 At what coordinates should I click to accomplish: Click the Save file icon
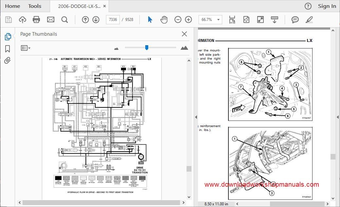[x=9, y=20]
